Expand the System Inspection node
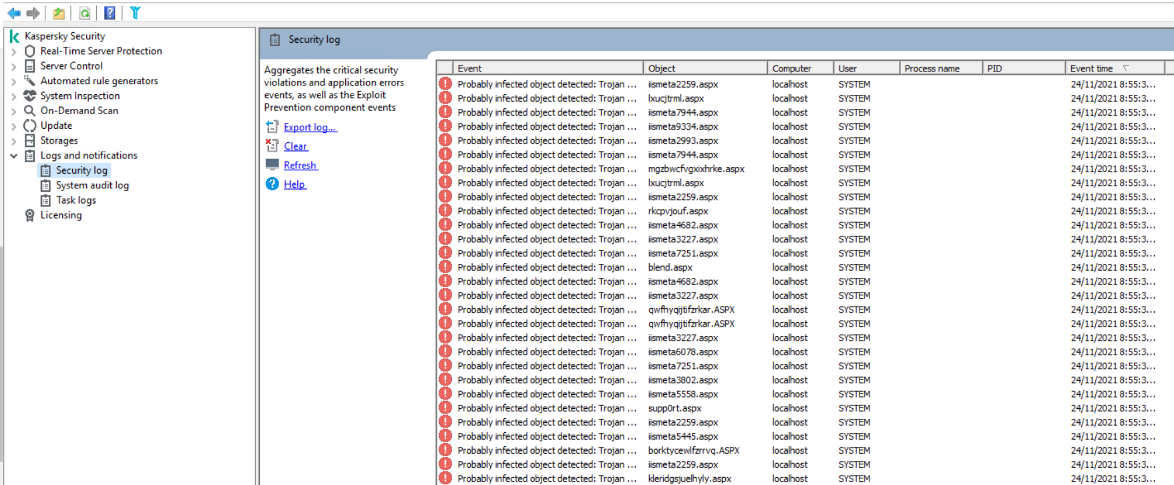Viewport: 1174px width, 485px height. coord(13,96)
